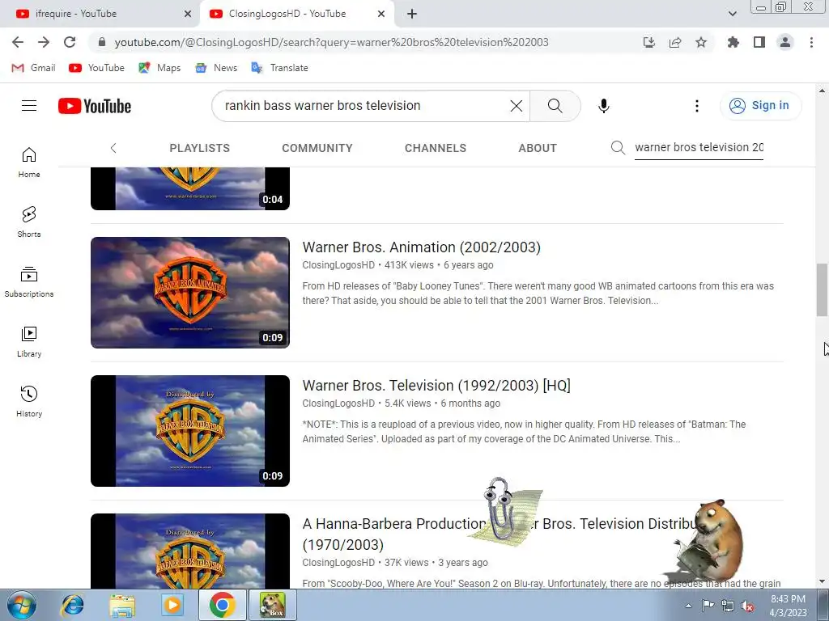Open the Chrome three-dot menu

tap(811, 42)
